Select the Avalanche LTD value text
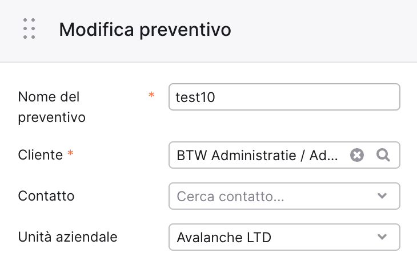The width and height of the screenshot is (417, 261). point(224,238)
